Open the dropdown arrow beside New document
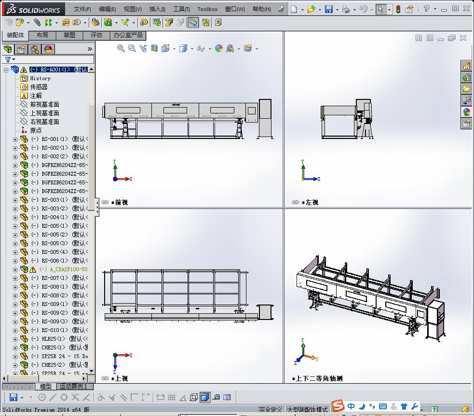474x416 pixels. [x=303, y=9]
